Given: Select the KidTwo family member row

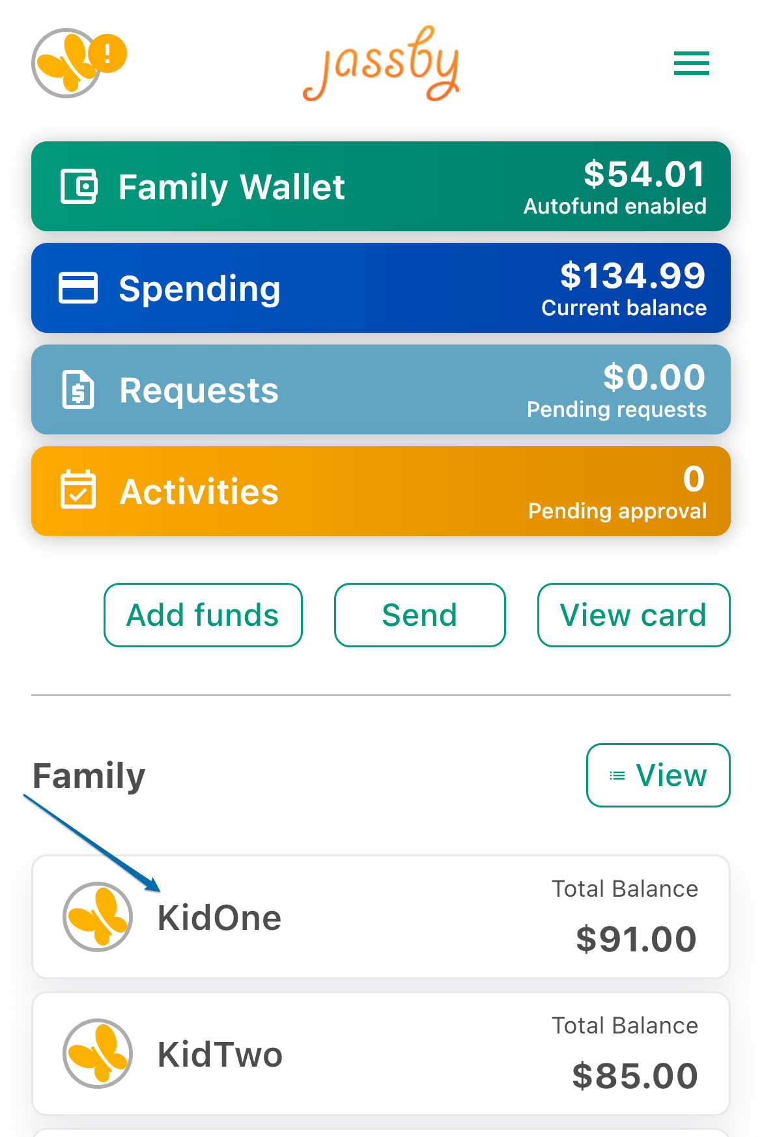Looking at the screenshot, I should (x=381, y=1054).
